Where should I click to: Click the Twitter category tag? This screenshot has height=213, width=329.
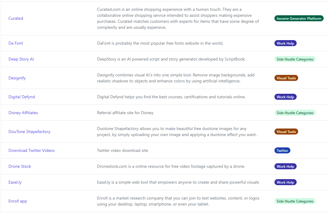282,151
